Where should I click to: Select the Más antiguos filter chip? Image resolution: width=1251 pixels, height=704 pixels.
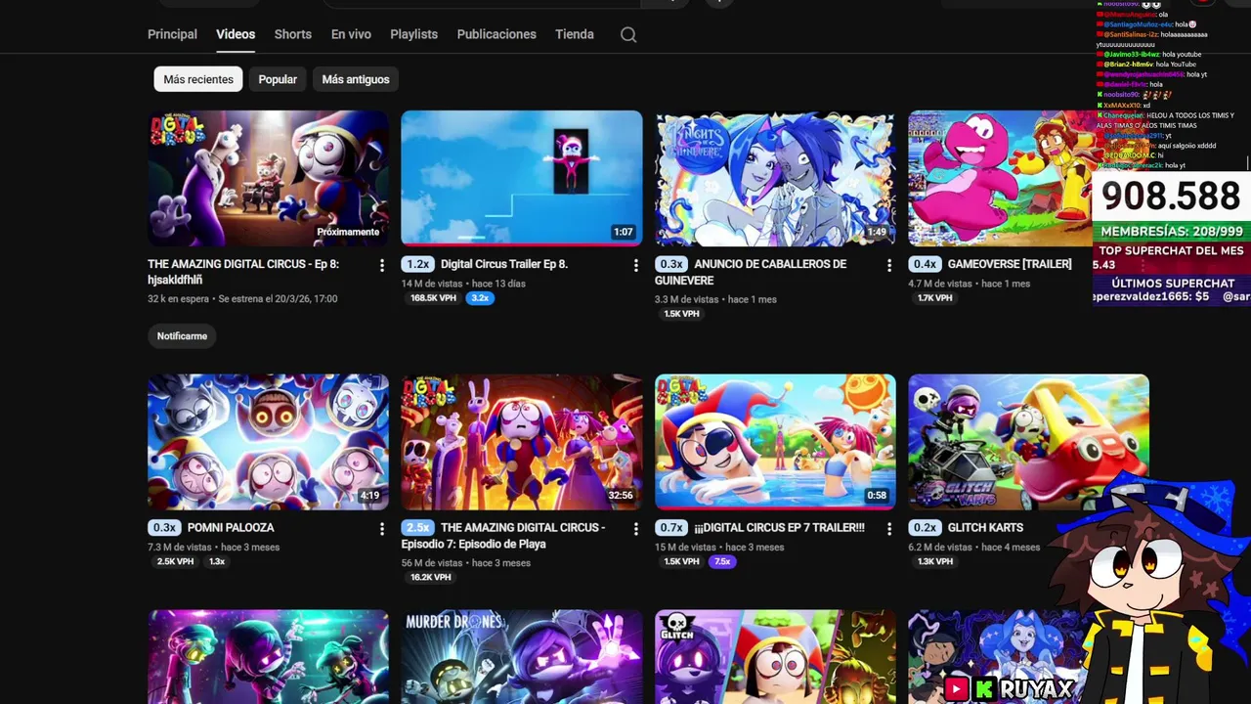356,79
